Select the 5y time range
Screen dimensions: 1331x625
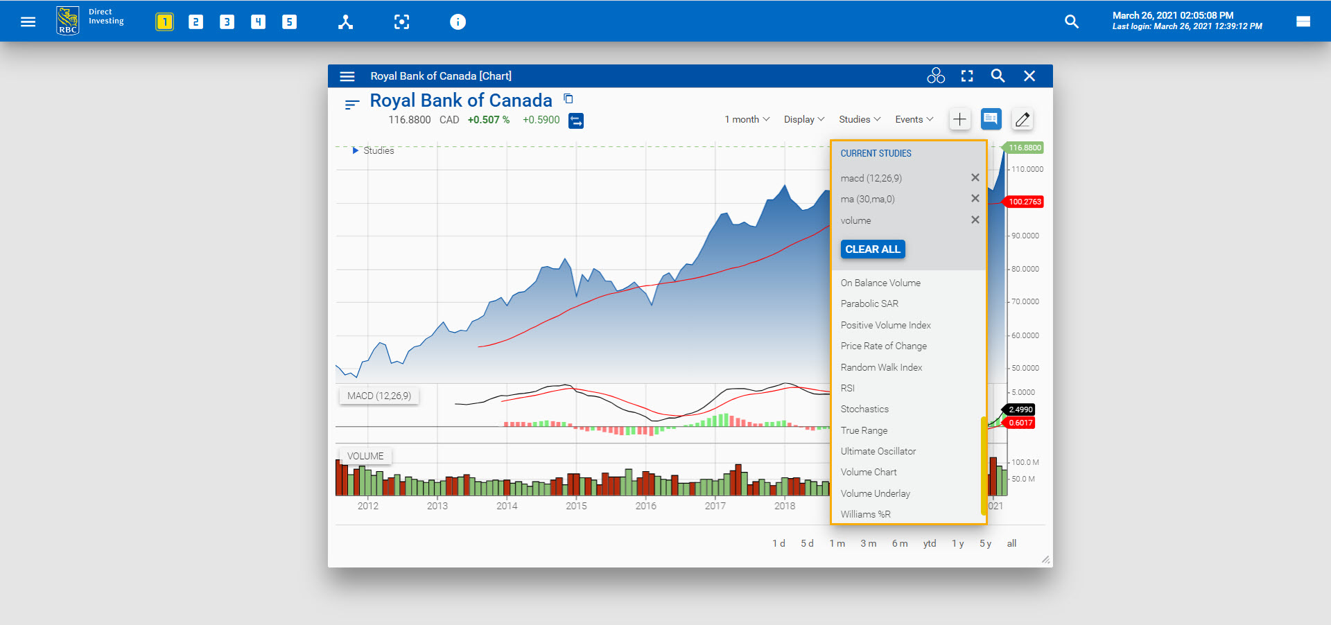click(985, 543)
